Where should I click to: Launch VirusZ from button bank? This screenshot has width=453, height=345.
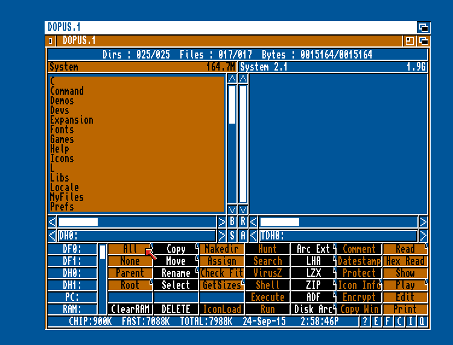point(268,273)
